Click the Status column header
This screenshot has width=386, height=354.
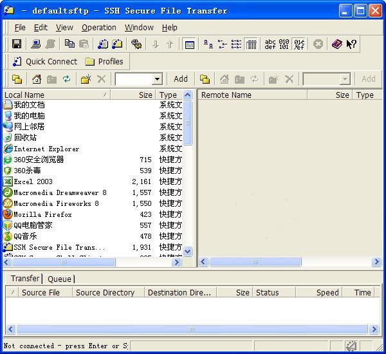click(x=274, y=292)
